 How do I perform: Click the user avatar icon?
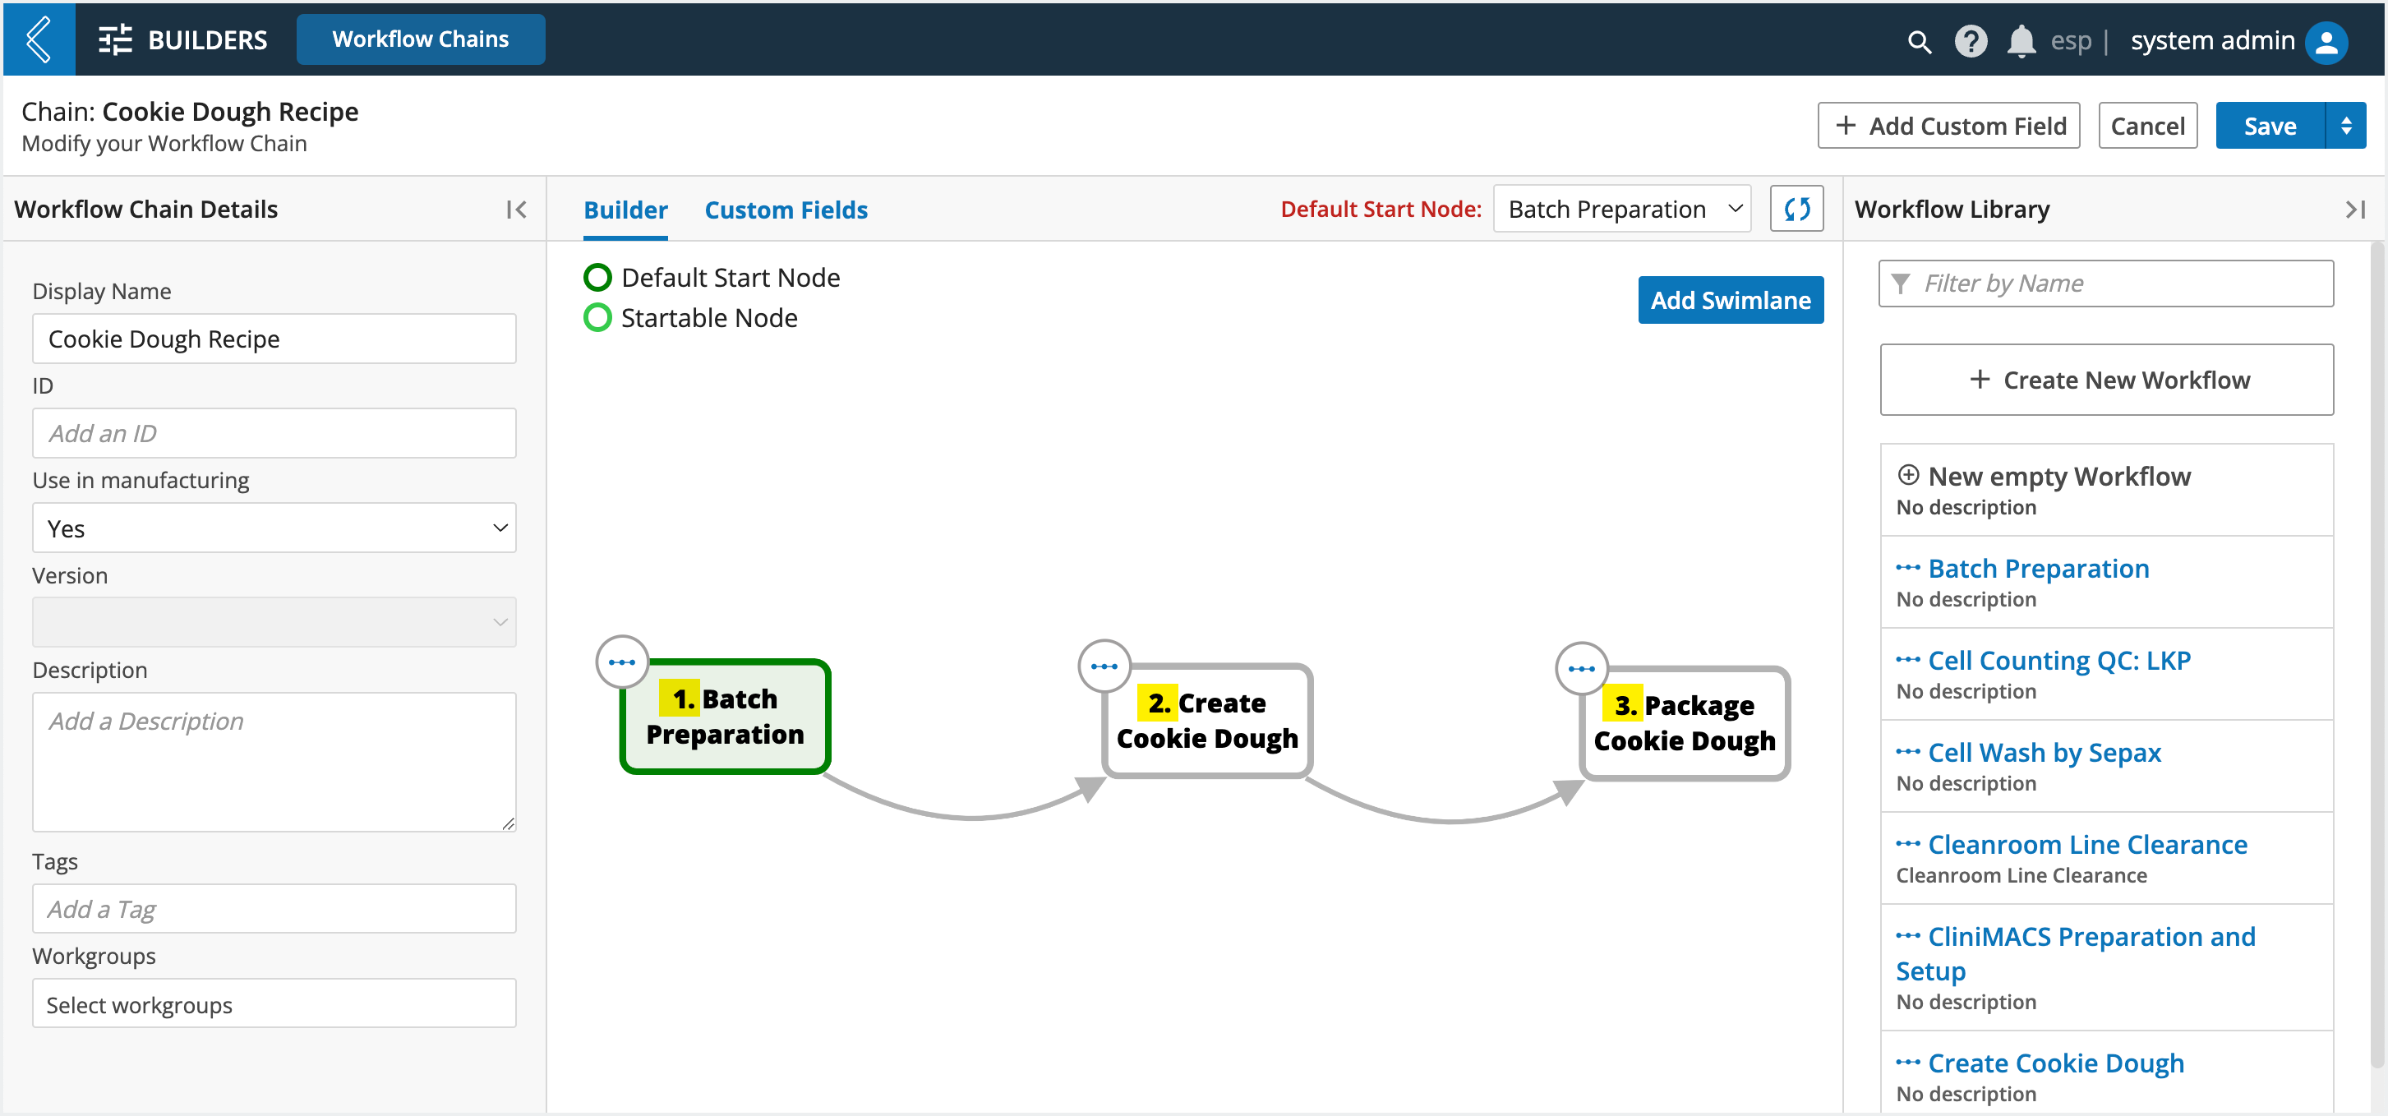(x=2326, y=42)
